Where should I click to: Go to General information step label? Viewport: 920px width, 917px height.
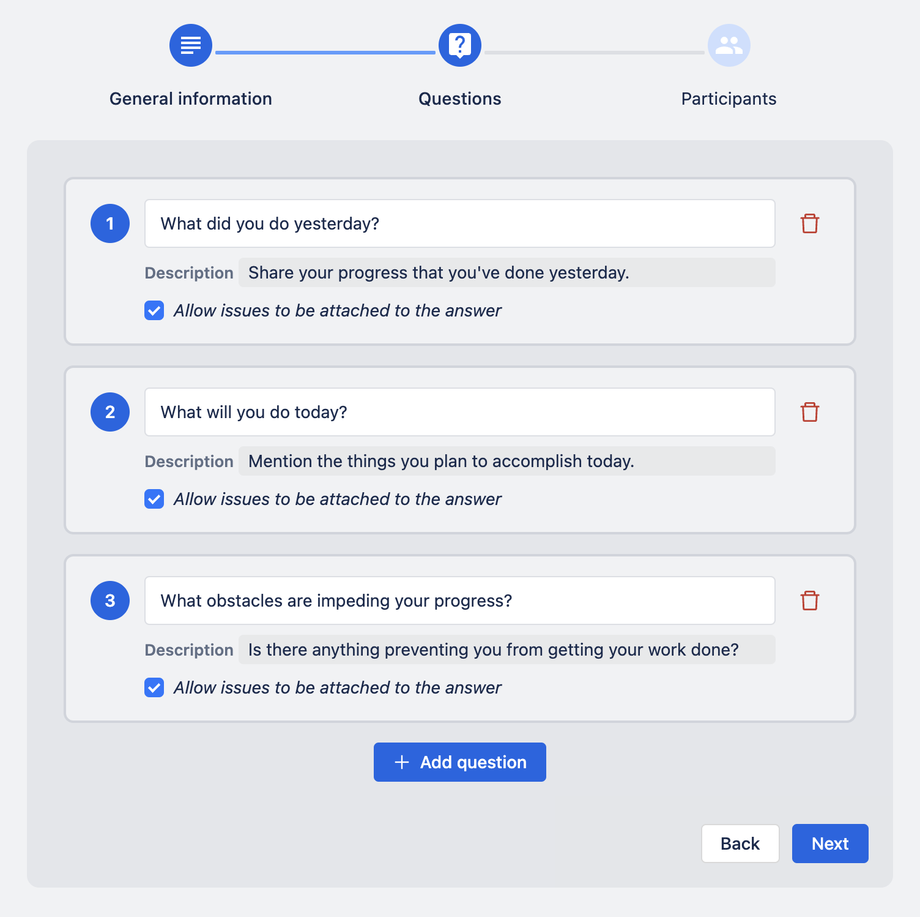click(191, 99)
